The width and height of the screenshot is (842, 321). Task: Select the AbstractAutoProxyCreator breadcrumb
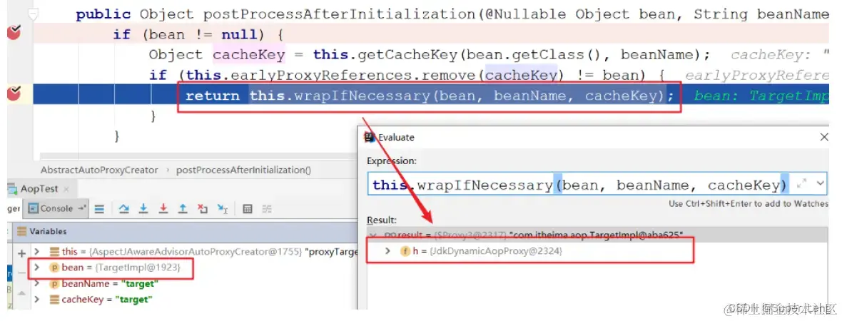tap(99, 170)
